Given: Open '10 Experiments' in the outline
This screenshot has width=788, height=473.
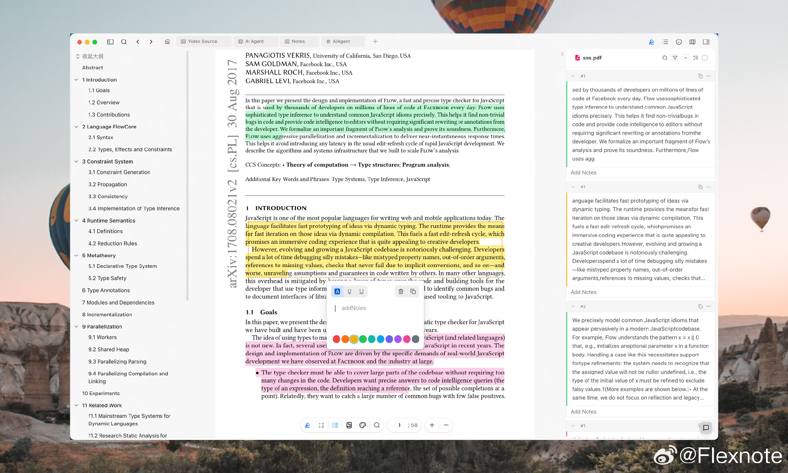Looking at the screenshot, I should [x=101, y=393].
